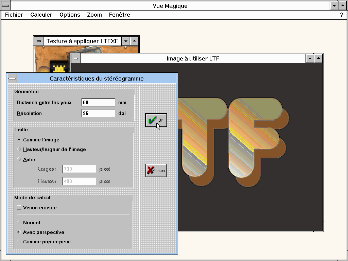The height and width of the screenshot is (261, 348).
Task: Open the Vue Magique system menu box
Action: click(5, 5)
